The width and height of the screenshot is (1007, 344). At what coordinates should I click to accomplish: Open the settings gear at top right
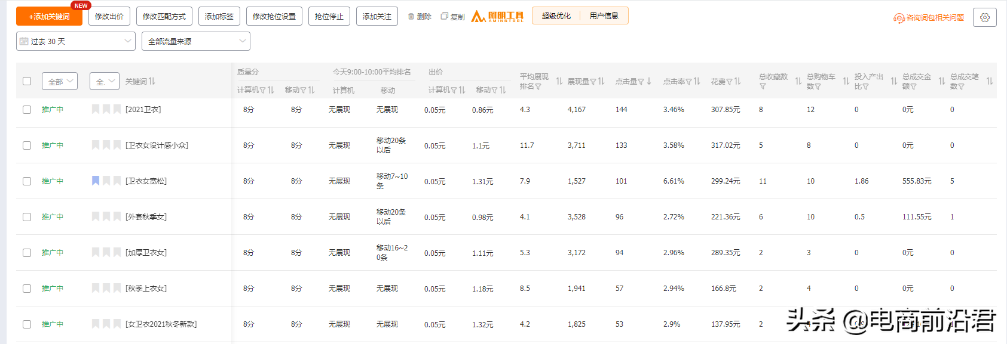coord(984,17)
